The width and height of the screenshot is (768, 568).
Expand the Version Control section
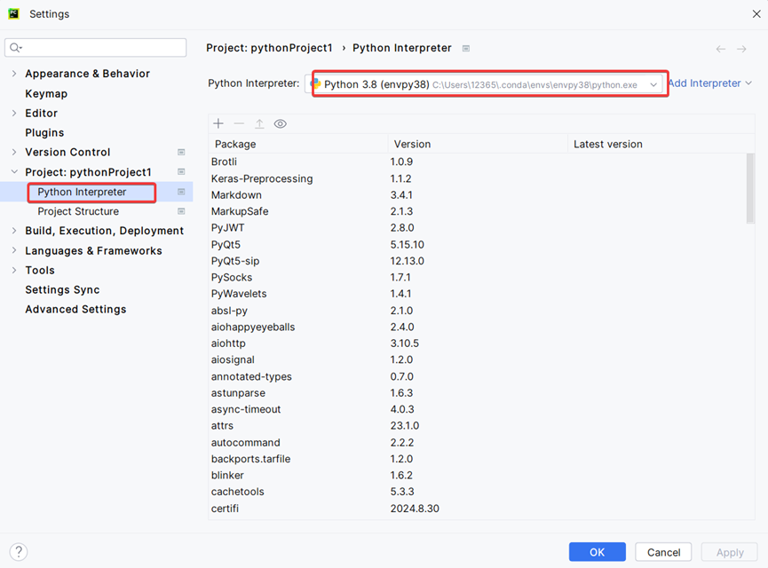click(14, 153)
